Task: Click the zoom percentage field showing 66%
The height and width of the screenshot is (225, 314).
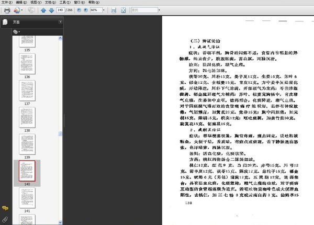Action: click(96, 10)
